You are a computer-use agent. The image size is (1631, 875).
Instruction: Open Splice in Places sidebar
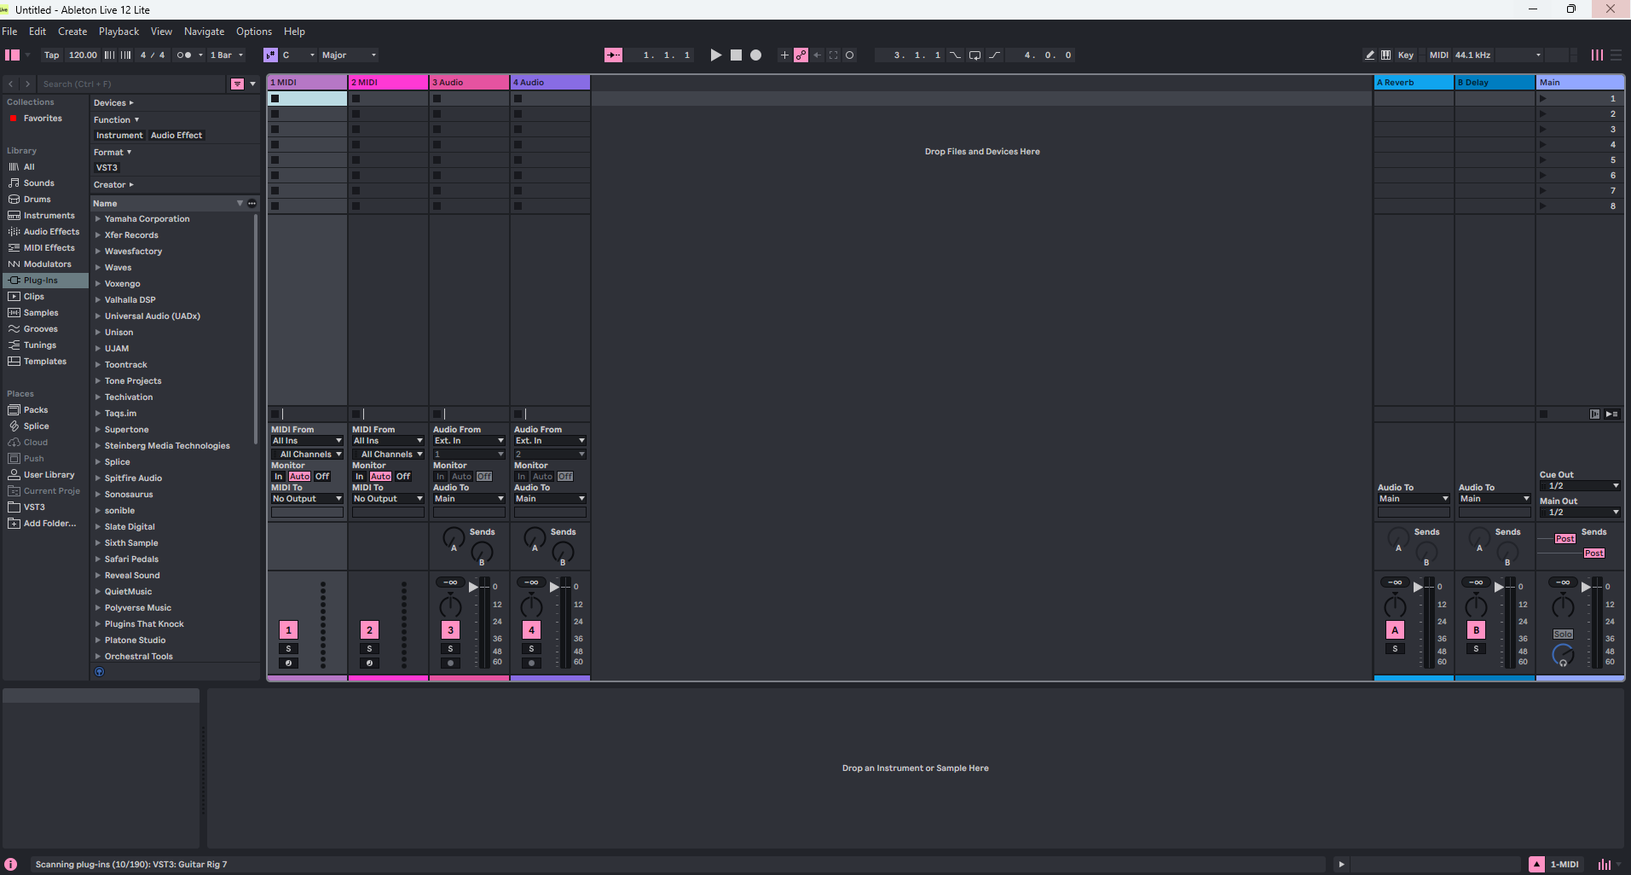pos(36,426)
